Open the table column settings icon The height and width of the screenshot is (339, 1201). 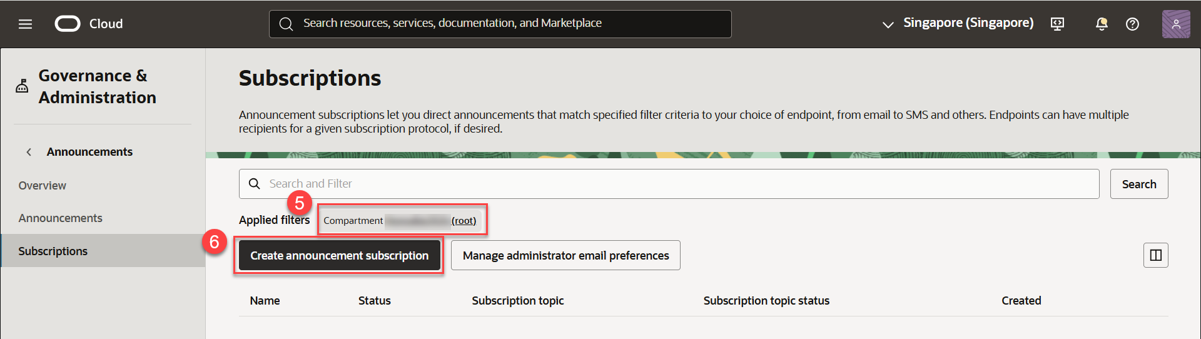pyautogui.click(x=1156, y=255)
